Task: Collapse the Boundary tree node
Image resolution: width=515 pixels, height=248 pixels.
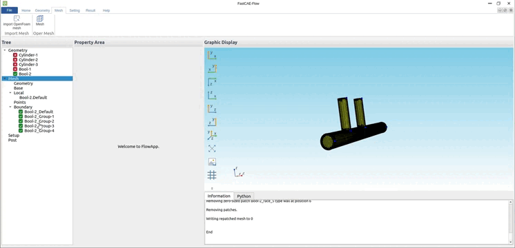Action: 10,107
